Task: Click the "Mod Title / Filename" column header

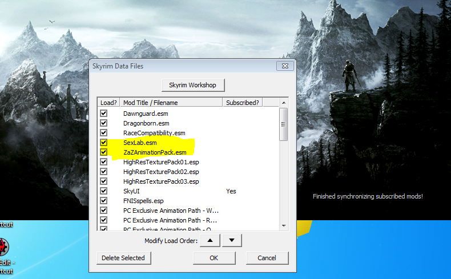Action: (x=171, y=103)
